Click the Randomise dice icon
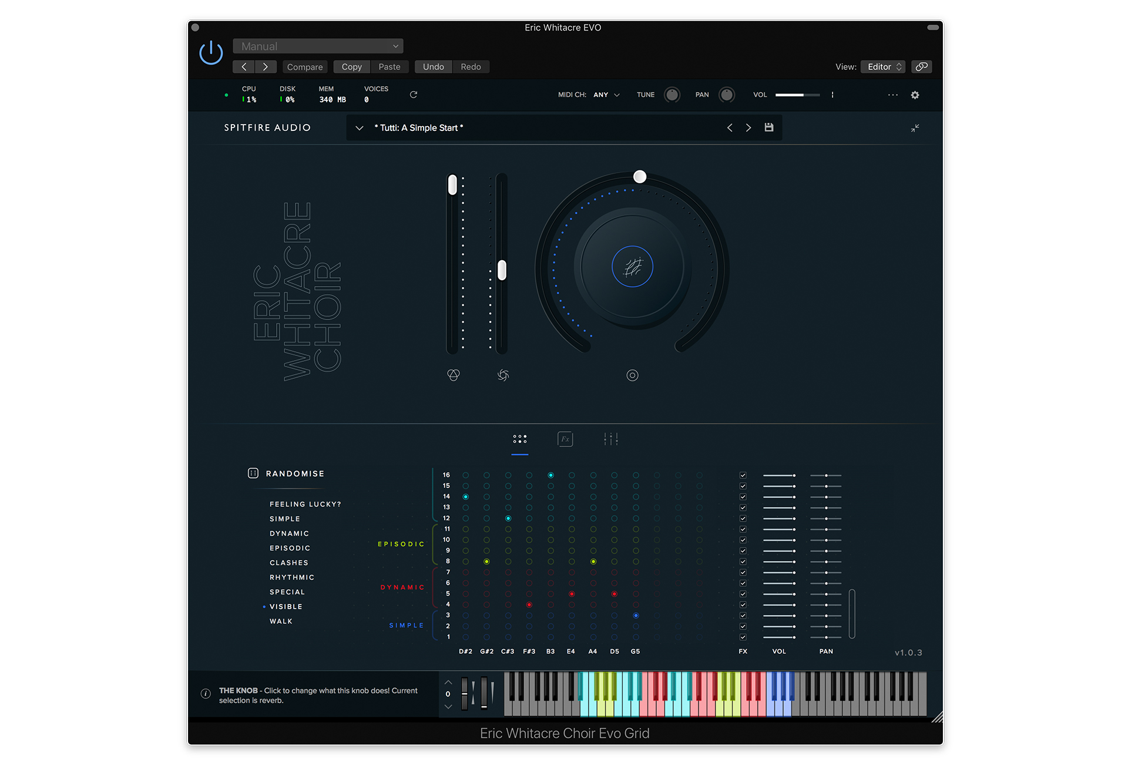Image resolution: width=1128 pixels, height=773 pixels. click(x=253, y=473)
